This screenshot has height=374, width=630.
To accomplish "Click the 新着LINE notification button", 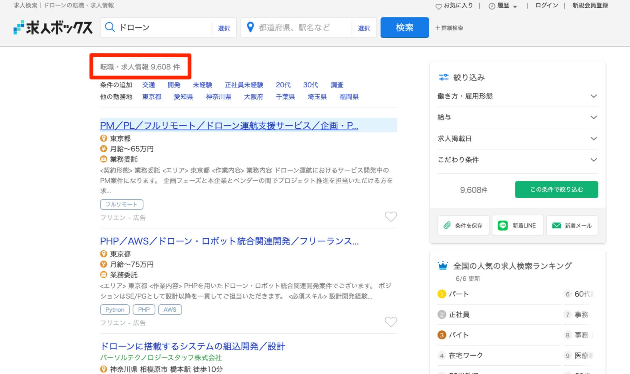I will [517, 225].
